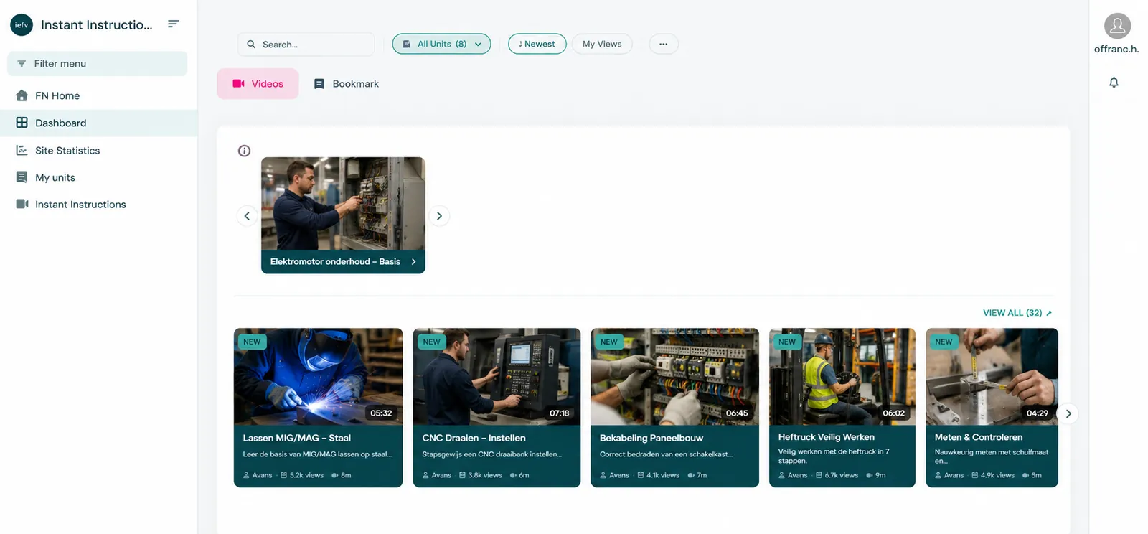This screenshot has width=1148, height=534.
Task: Click the Bekabeling Paneelbouw title
Action: pos(651,438)
